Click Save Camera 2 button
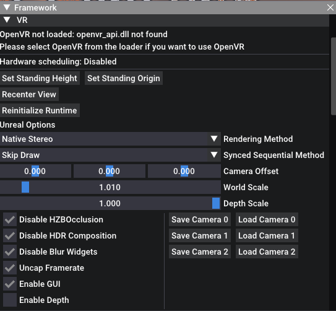Screen dimensions: 336x311 pyautogui.click(x=200, y=252)
